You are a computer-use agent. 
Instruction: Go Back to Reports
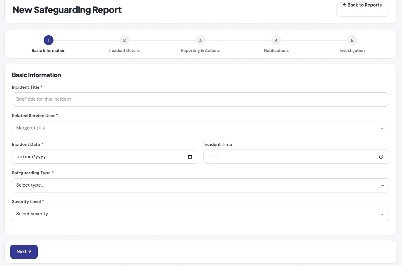pyautogui.click(x=362, y=9)
